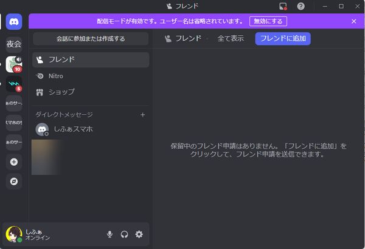Toggle headphone deafen in user panel
365x249 pixels.
point(124,234)
